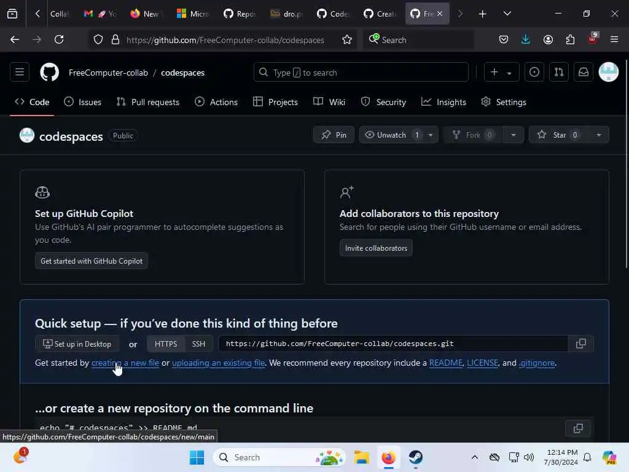The width and height of the screenshot is (629, 472).
Task: Pin the codespaces repository
Action: tap(334, 135)
